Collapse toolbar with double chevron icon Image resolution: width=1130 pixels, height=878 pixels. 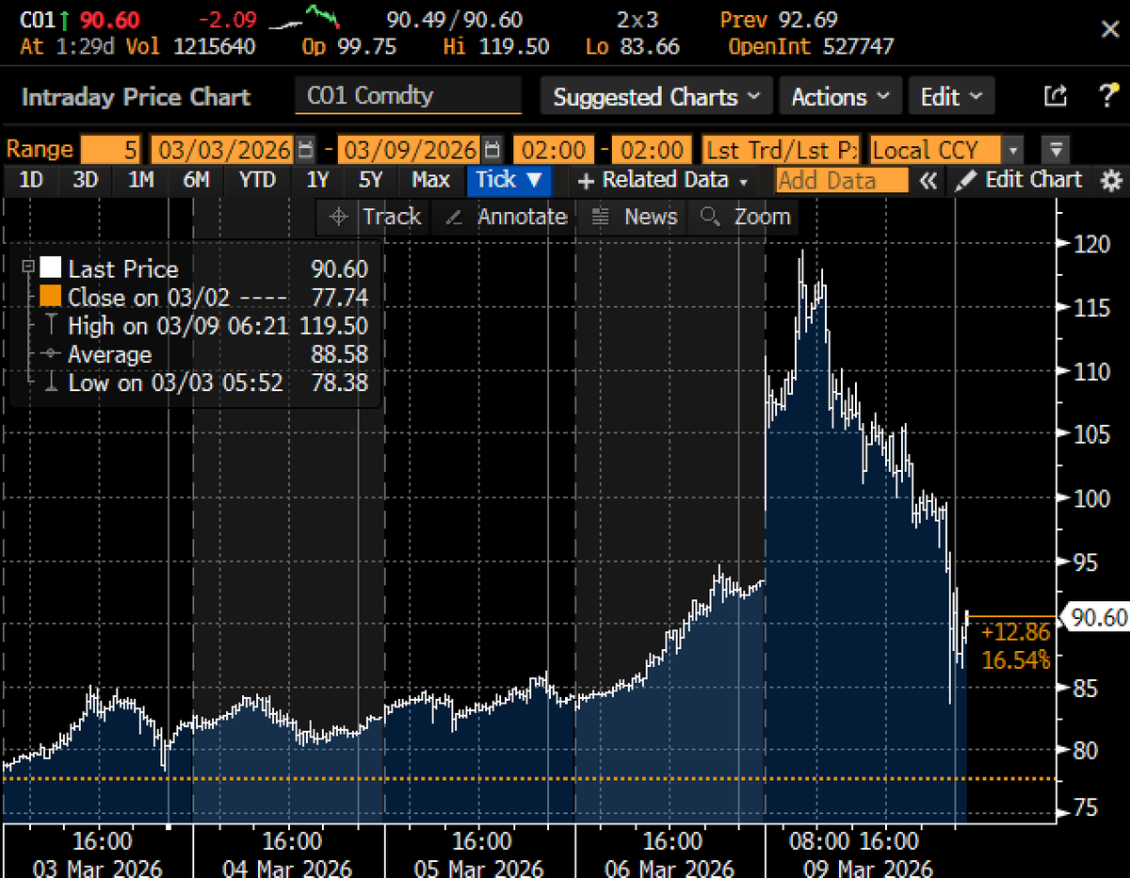[928, 180]
